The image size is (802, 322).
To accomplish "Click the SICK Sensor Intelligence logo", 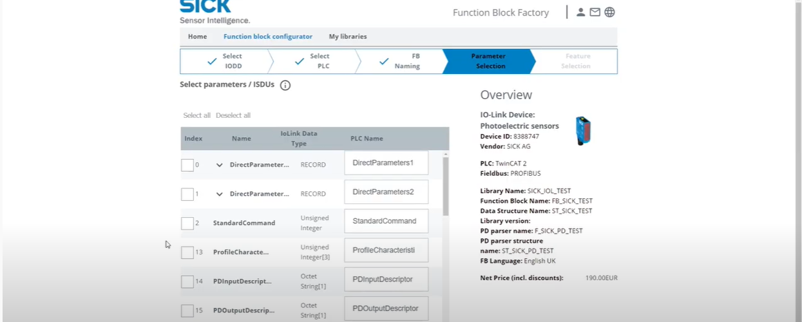I will 215,12.
